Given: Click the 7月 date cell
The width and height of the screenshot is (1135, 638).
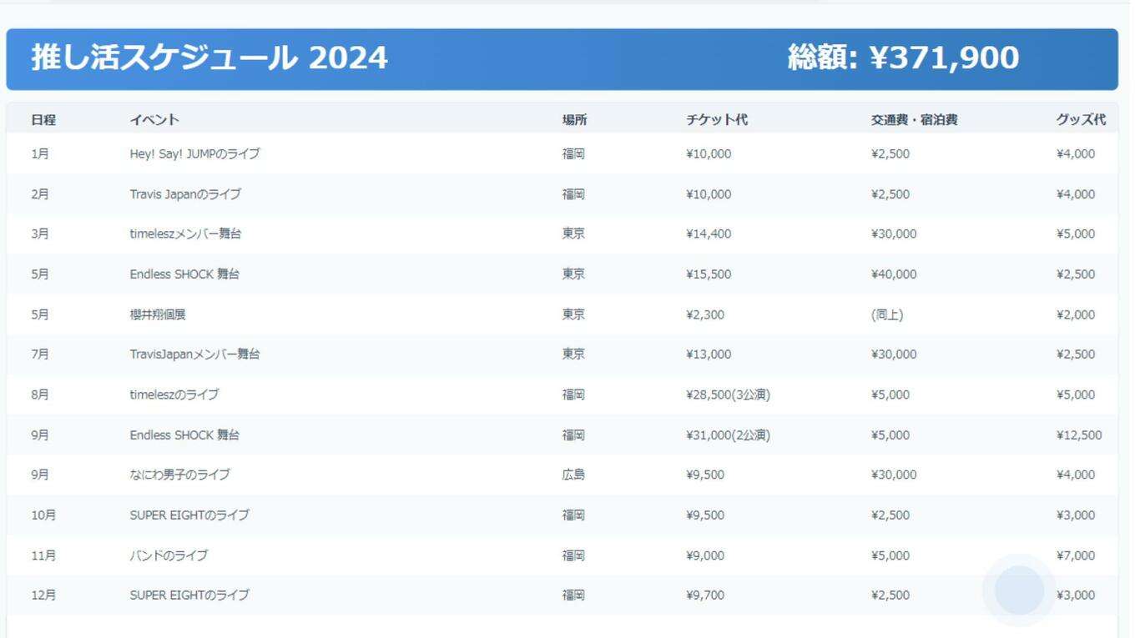Looking at the screenshot, I should 40,354.
